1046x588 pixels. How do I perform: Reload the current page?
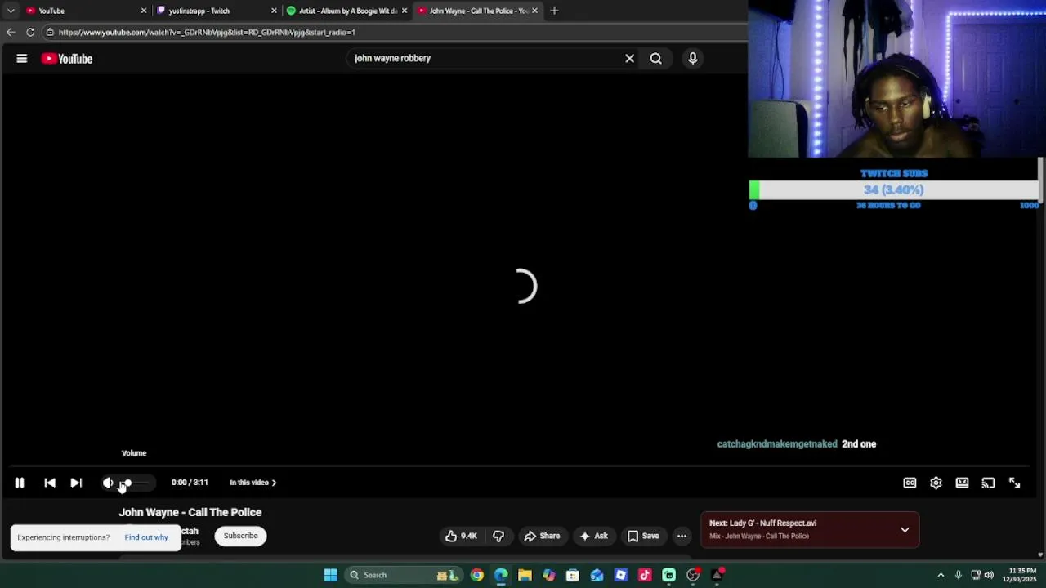pos(30,32)
